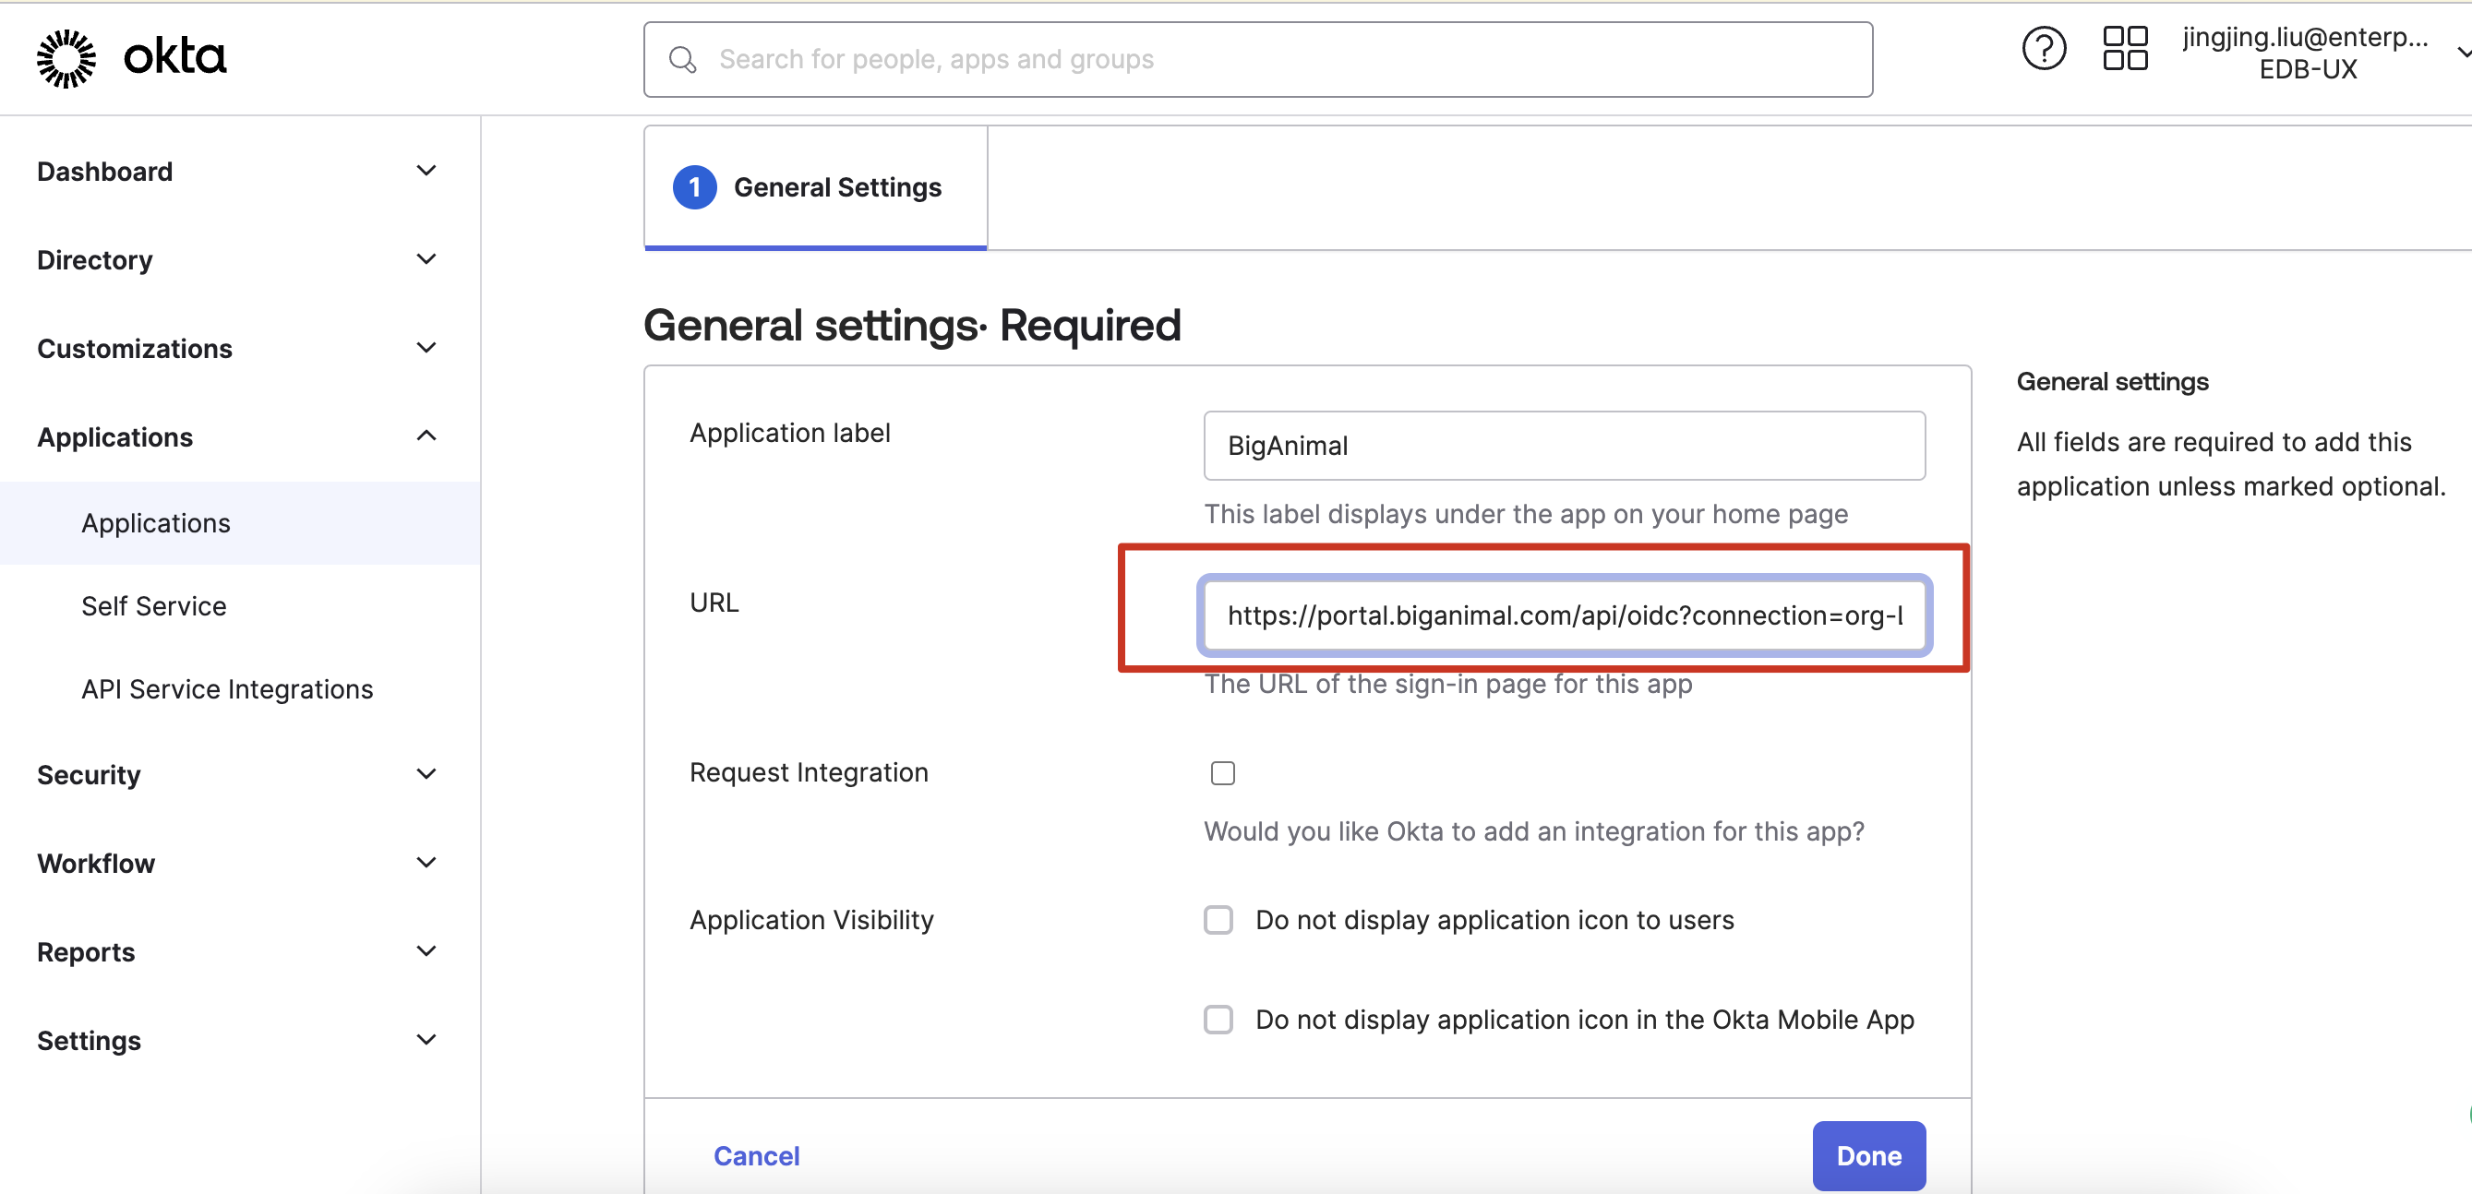Click the 'This label displays under the app' hint
The width and height of the screenshot is (2472, 1194).
click(1526, 514)
